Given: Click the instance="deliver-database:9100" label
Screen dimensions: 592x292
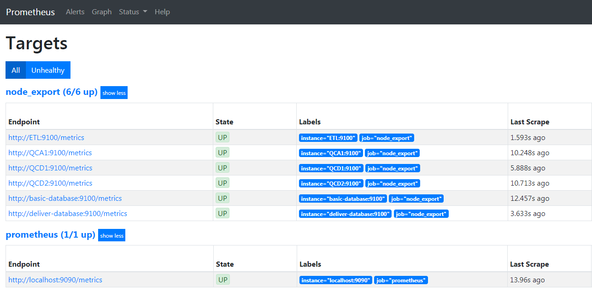Looking at the screenshot, I should (346, 214).
